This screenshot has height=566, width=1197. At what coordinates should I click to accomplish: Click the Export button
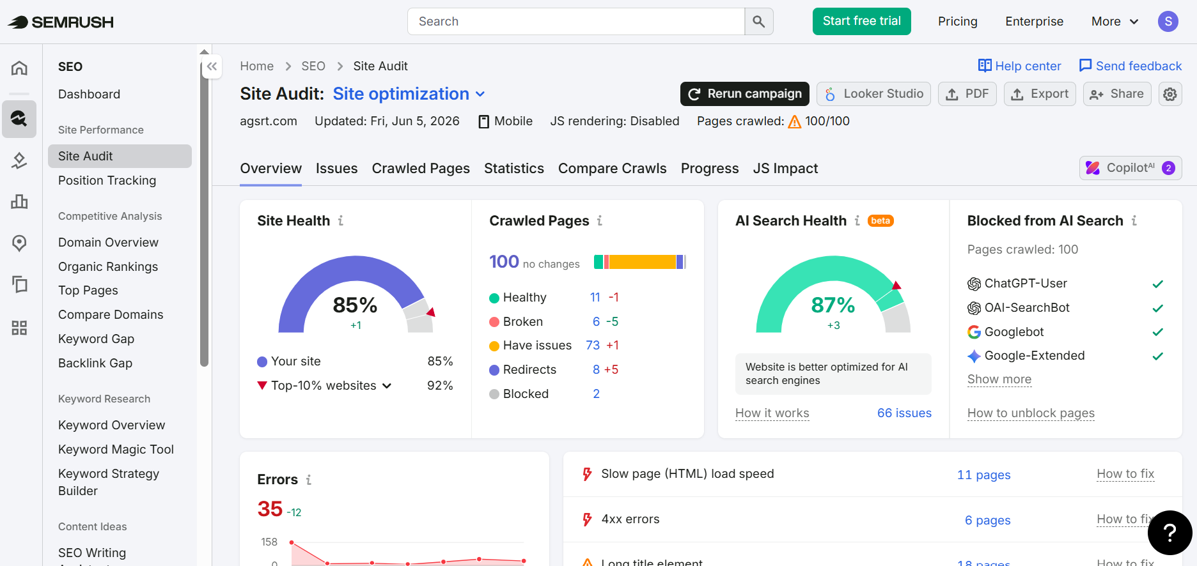[1040, 94]
